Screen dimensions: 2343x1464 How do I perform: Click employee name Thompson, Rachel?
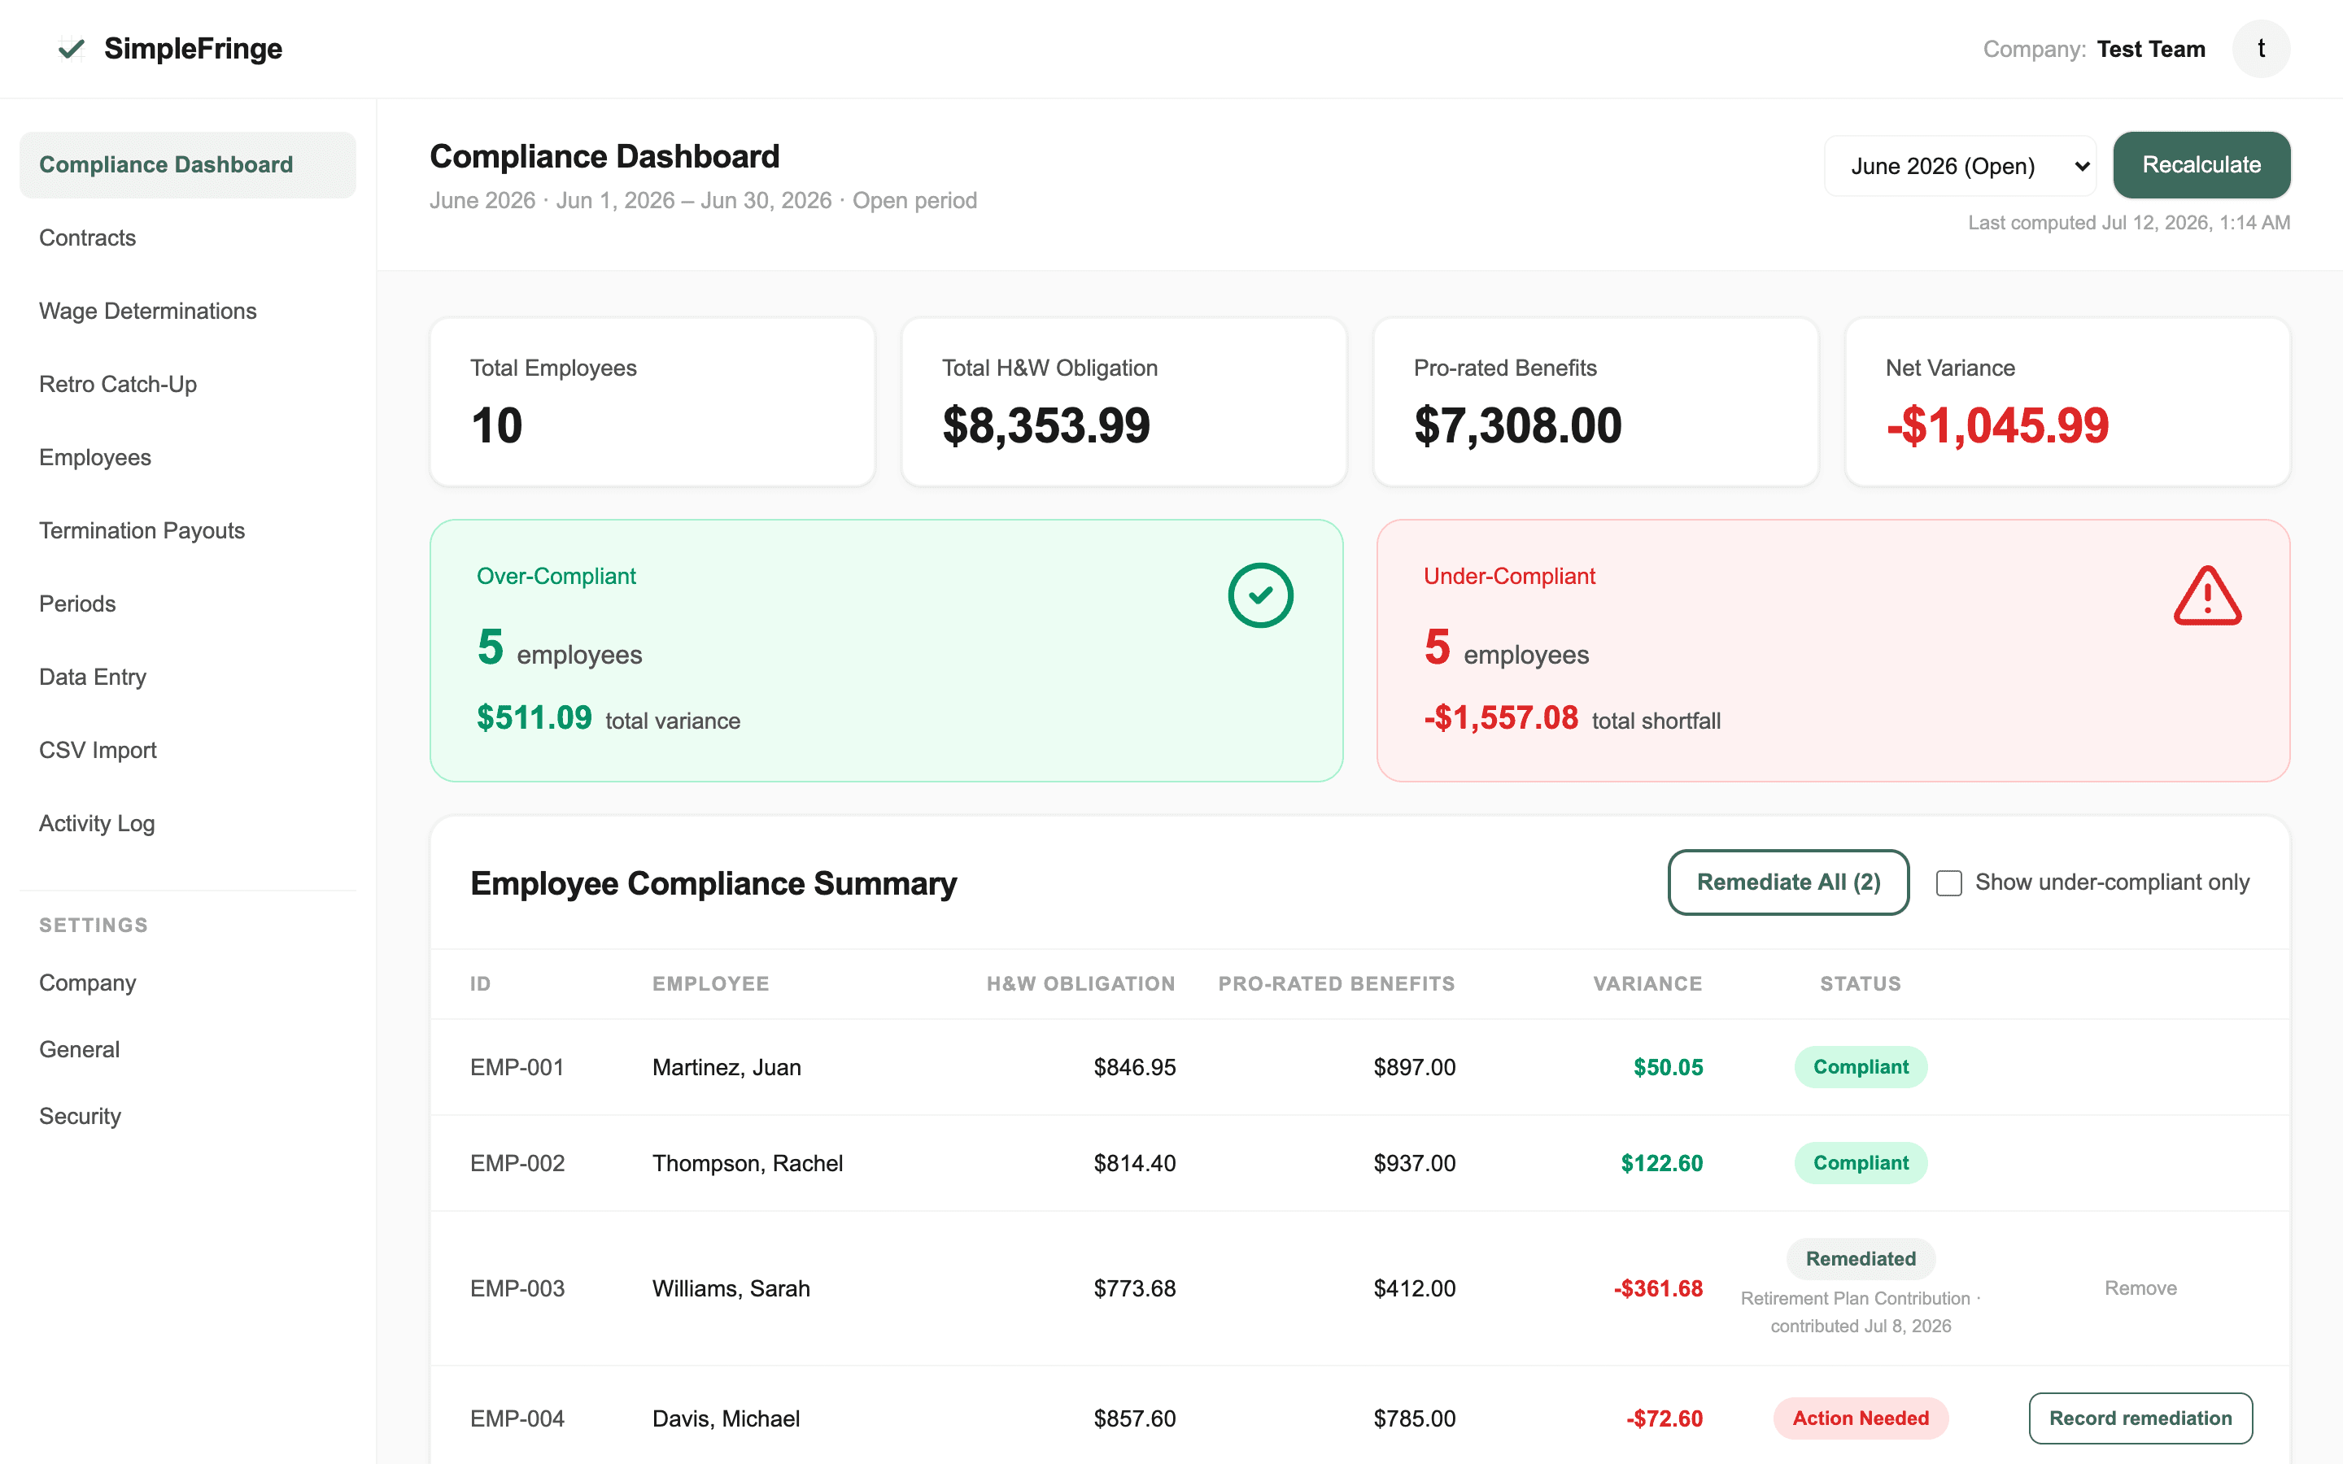[748, 1163]
